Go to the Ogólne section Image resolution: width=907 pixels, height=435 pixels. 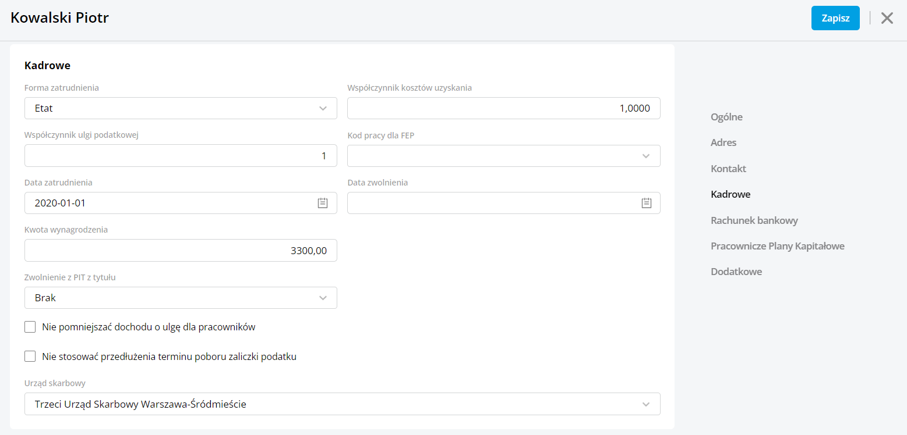click(x=726, y=117)
